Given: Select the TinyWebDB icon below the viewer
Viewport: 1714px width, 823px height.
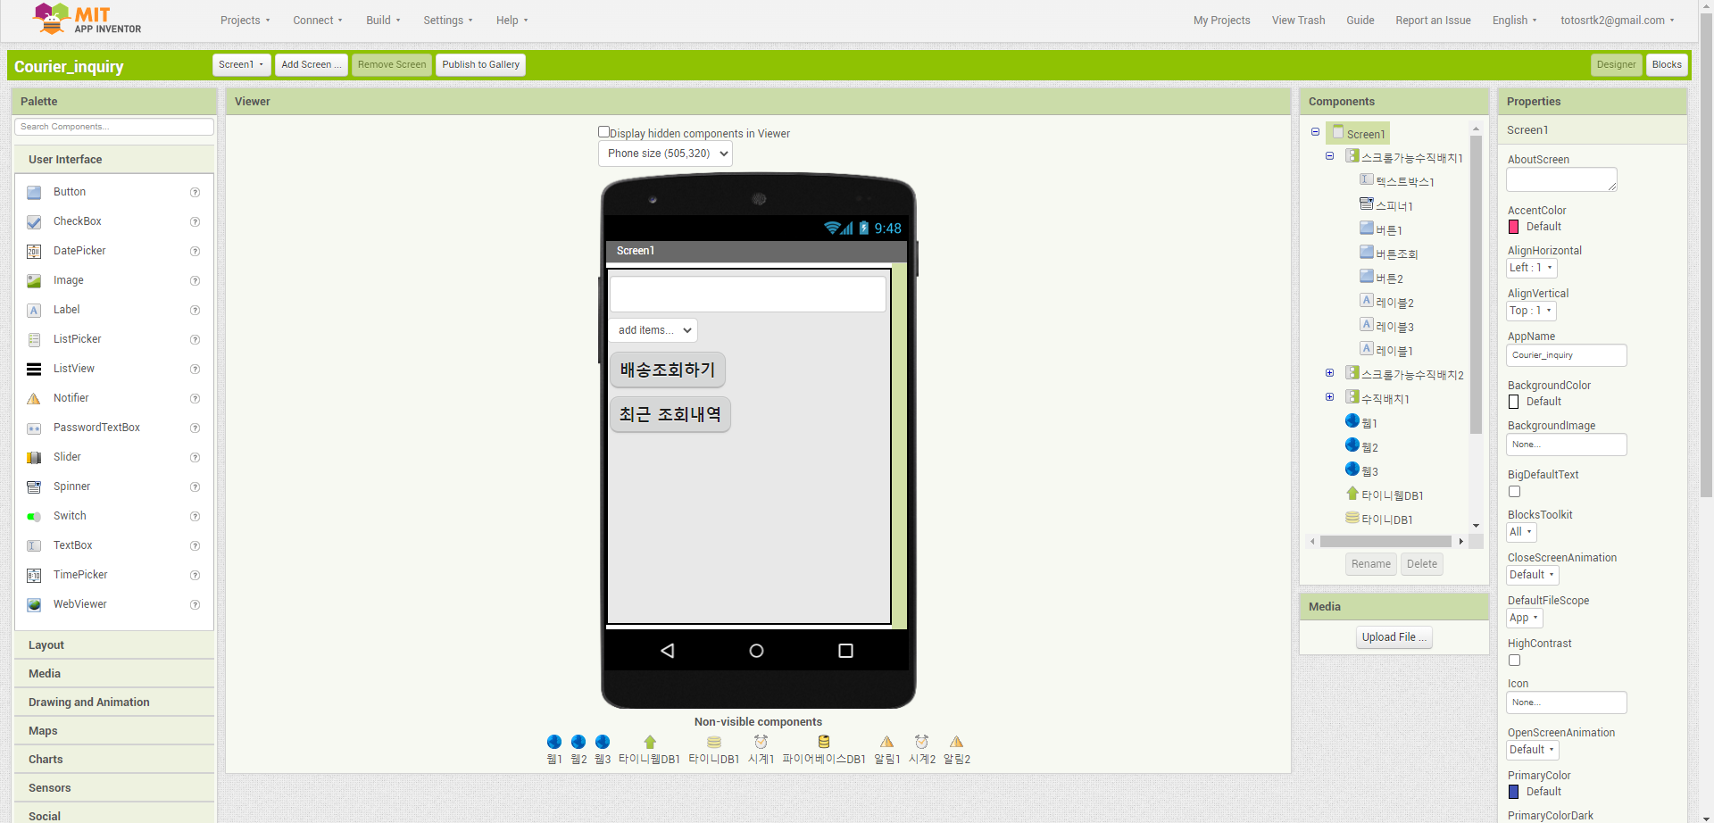Looking at the screenshot, I should point(649,742).
